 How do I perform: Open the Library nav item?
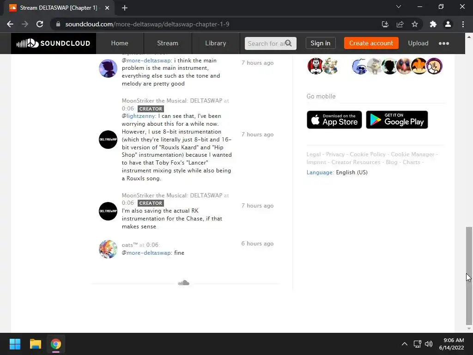[x=215, y=43]
